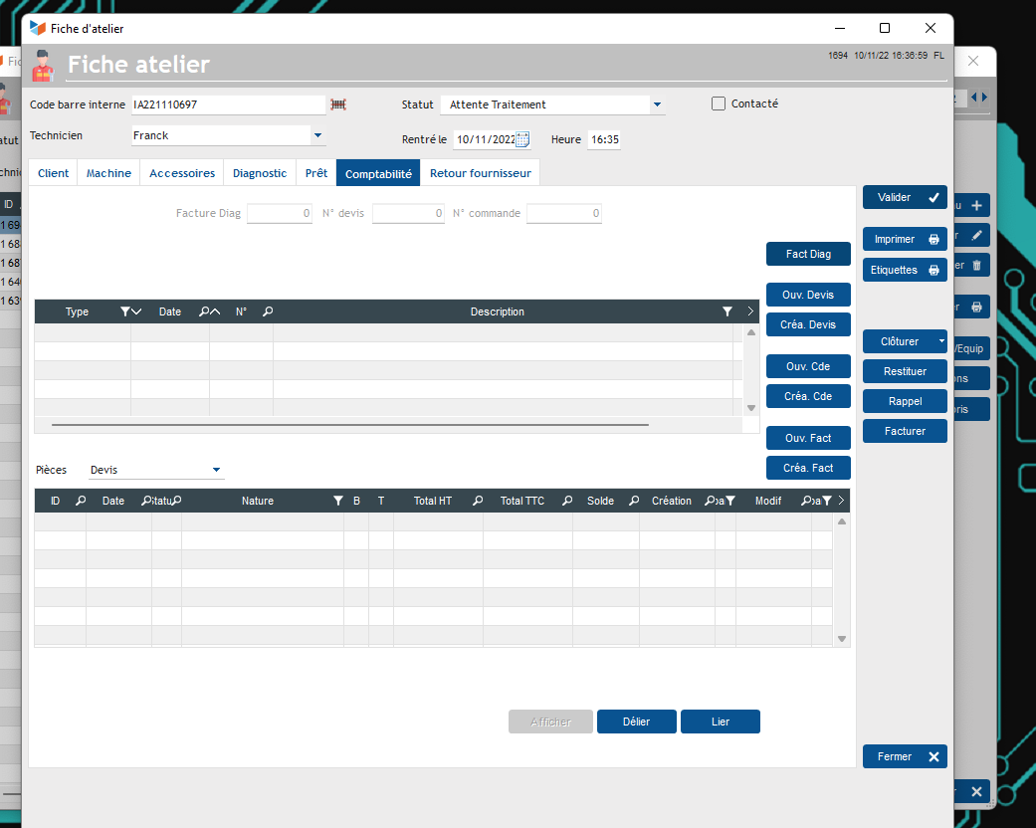Expand the Pièces type dropdown
This screenshot has height=828, width=1036.
coord(216,470)
